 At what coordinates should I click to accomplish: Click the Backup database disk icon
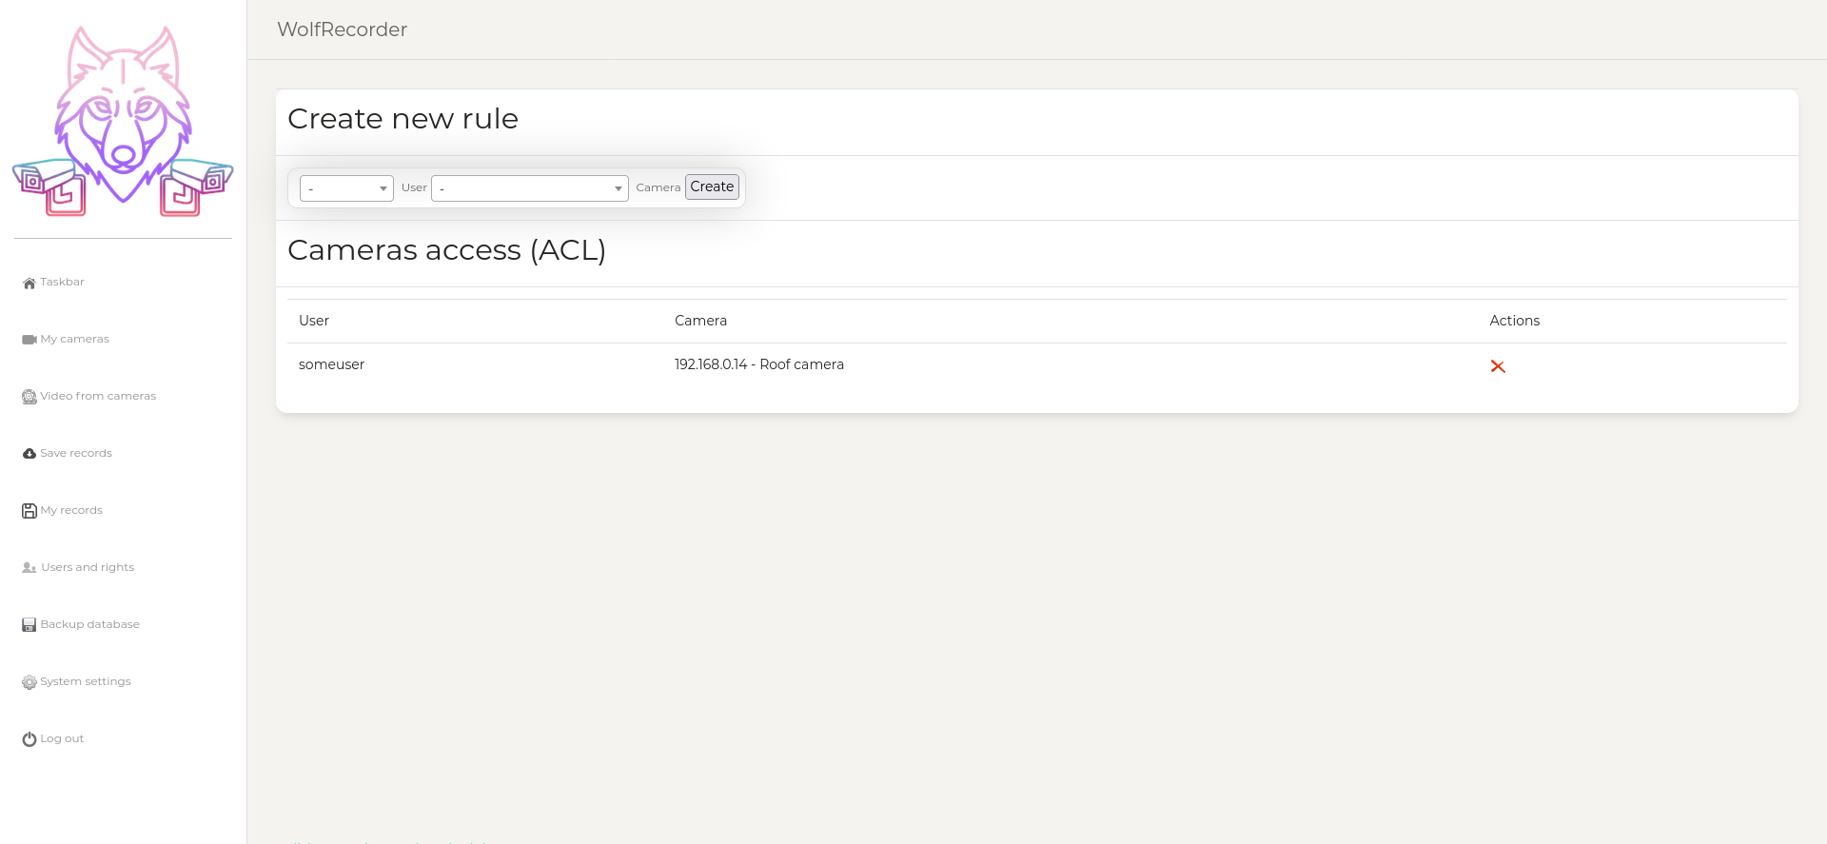click(29, 625)
